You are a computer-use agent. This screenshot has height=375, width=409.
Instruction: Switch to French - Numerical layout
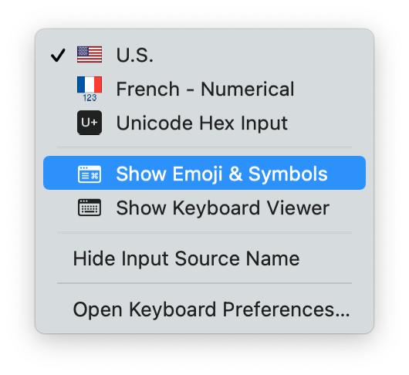tap(204, 89)
